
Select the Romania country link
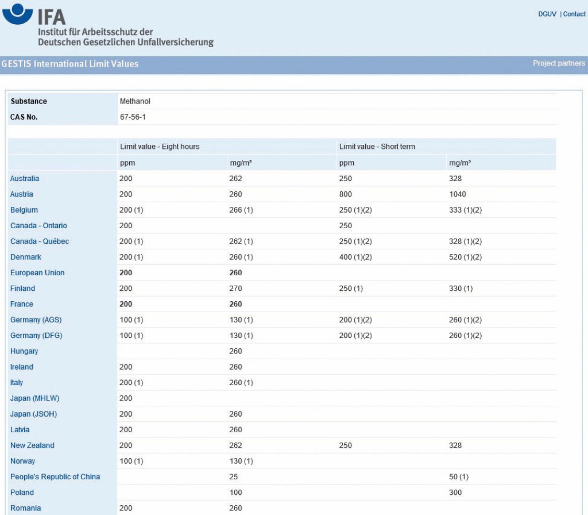25,508
